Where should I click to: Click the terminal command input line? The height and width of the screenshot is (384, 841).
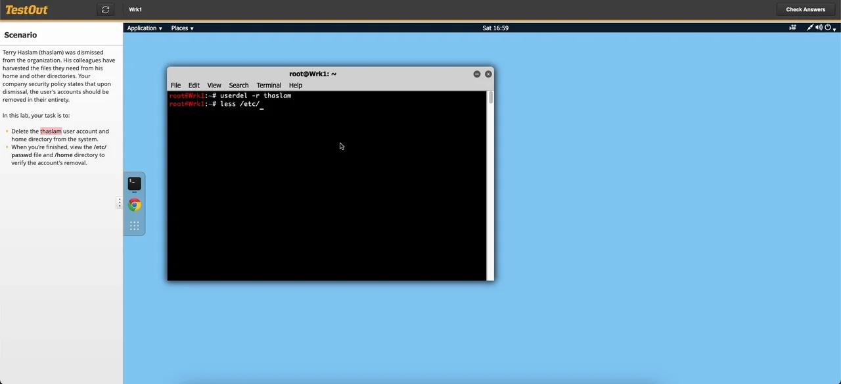(216, 105)
